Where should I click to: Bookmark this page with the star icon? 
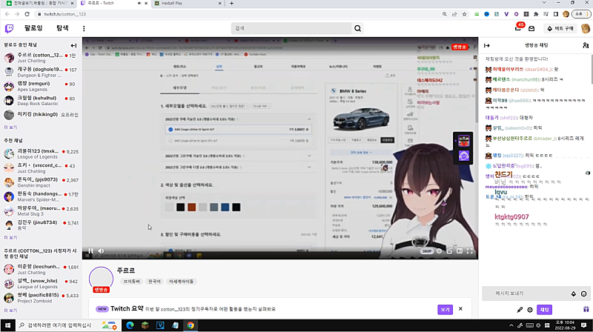click(465, 14)
